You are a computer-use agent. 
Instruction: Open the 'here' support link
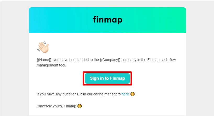tap(125, 94)
